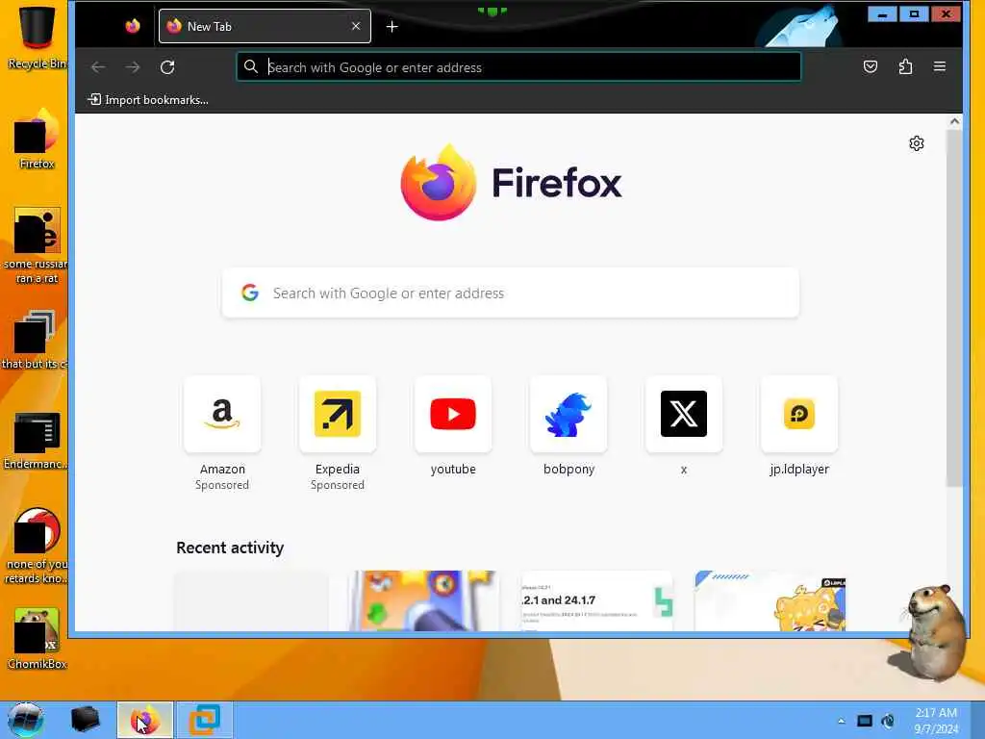Viewport: 985px width, 739px height.
Task: Select the Firefox desktop shortcut
Action: click(x=37, y=140)
